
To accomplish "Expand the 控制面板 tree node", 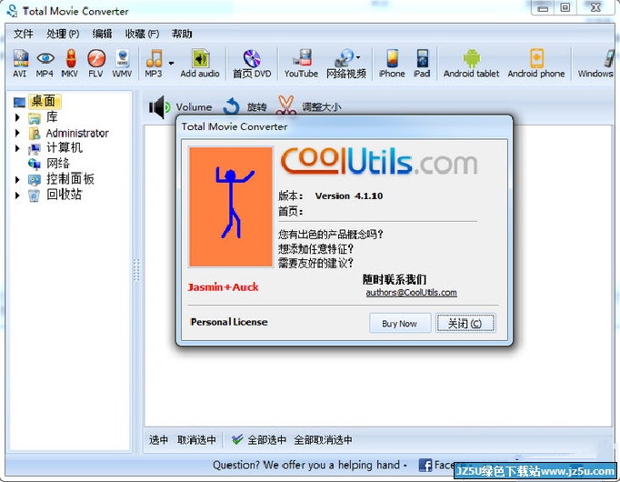I will click(x=17, y=179).
